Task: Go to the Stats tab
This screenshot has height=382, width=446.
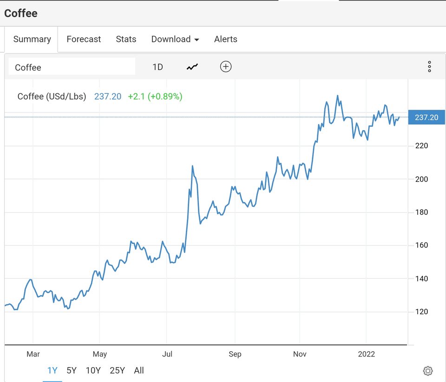Action: point(126,39)
